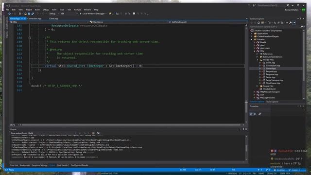Click the #endif line 160

(x=56, y=86)
